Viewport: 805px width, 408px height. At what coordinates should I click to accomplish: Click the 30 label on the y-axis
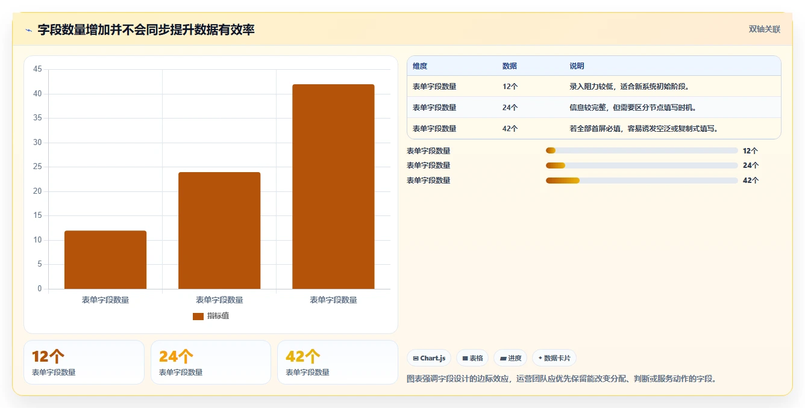tap(37, 143)
